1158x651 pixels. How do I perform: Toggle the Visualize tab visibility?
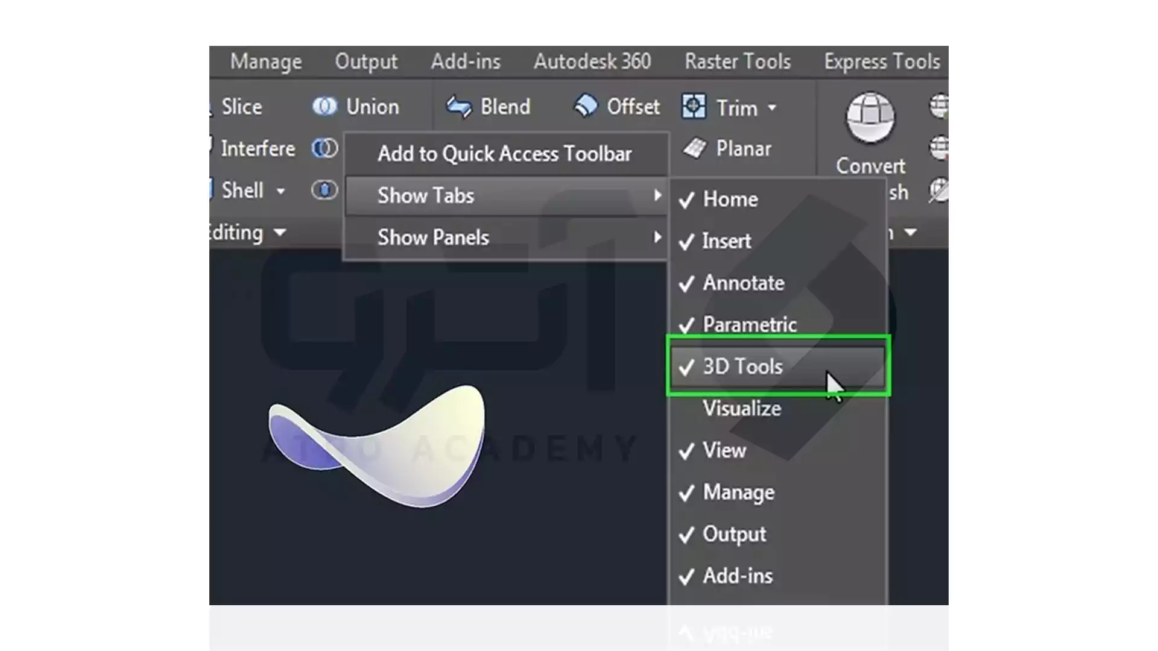coord(741,409)
